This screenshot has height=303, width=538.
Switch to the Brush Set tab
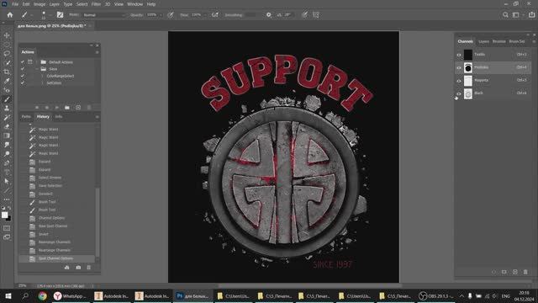517,41
